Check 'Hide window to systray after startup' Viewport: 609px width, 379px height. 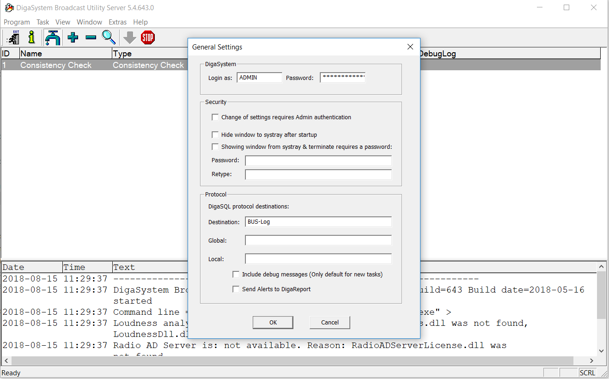point(215,135)
